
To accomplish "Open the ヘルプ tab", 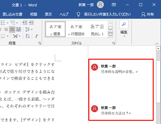I will (64, 14).
